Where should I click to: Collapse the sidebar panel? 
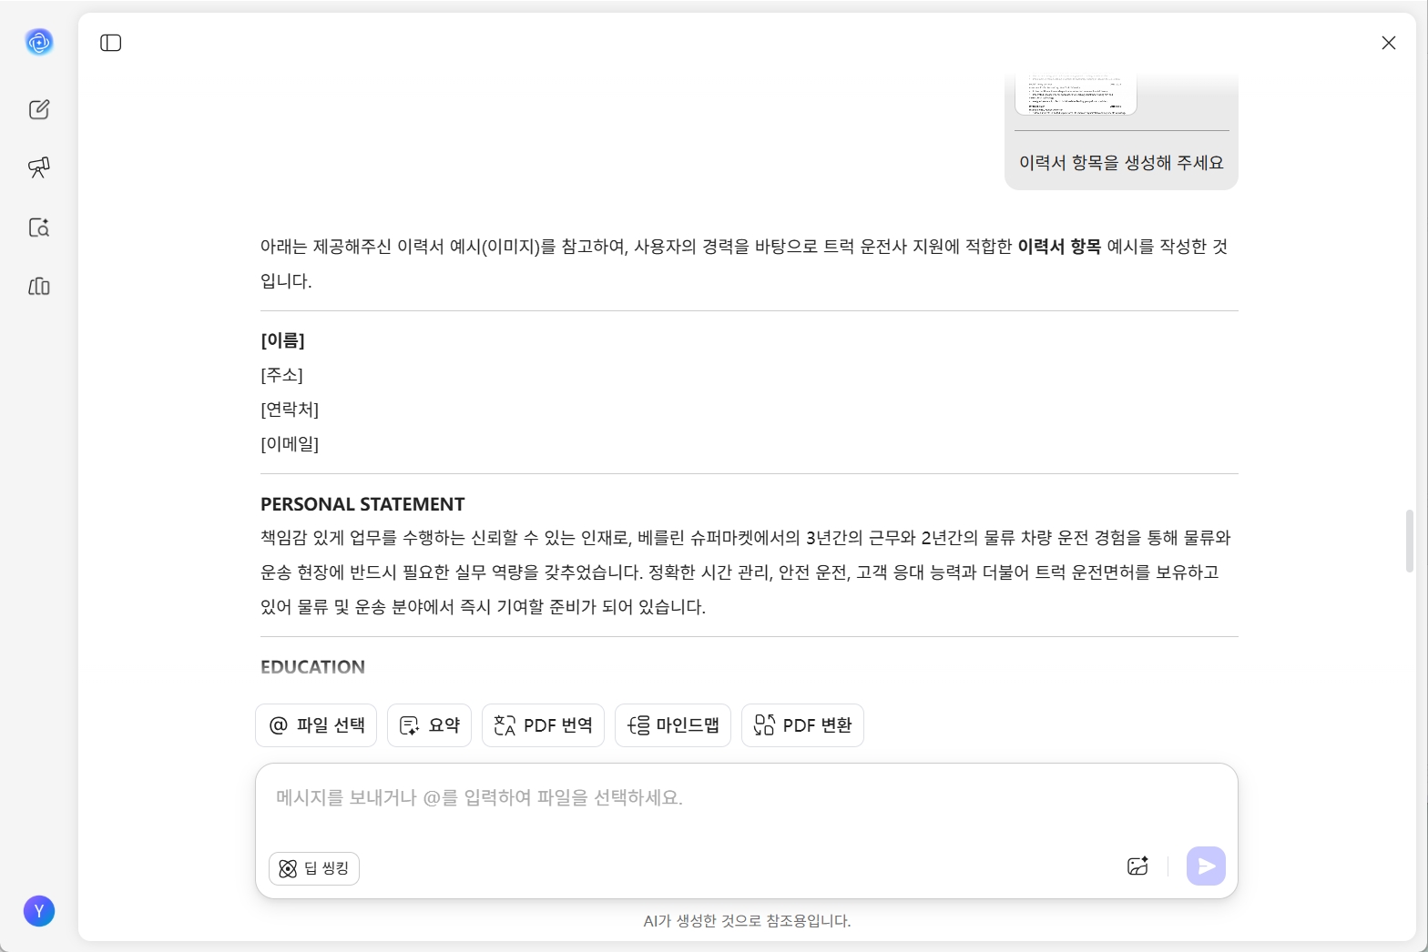tap(110, 42)
